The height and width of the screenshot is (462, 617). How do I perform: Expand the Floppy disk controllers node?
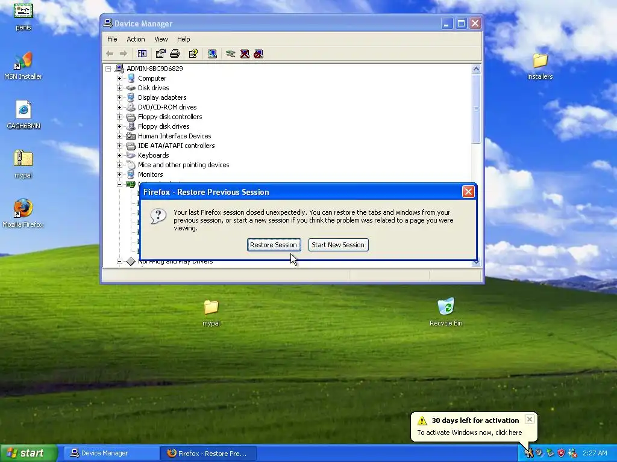click(x=120, y=117)
